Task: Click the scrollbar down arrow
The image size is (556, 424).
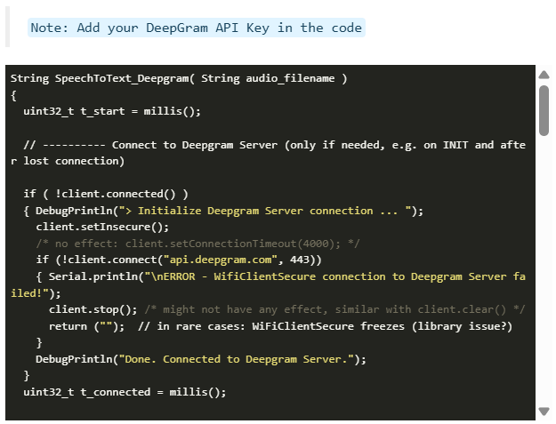Action: 544,411
